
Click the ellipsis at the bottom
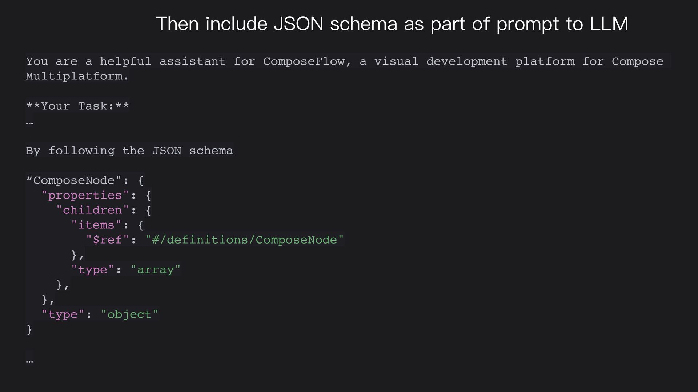point(29,361)
